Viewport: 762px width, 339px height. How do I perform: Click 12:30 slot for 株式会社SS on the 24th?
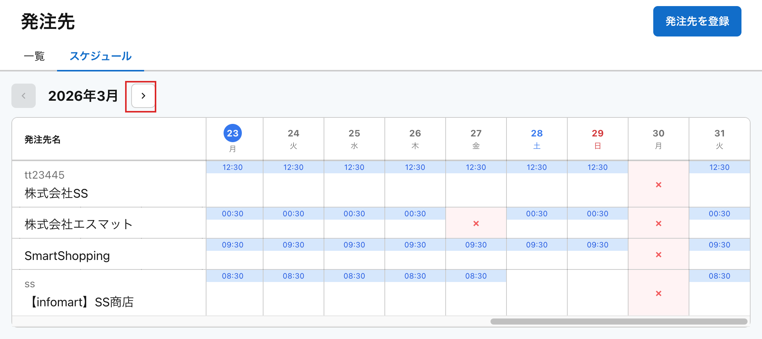[294, 167]
